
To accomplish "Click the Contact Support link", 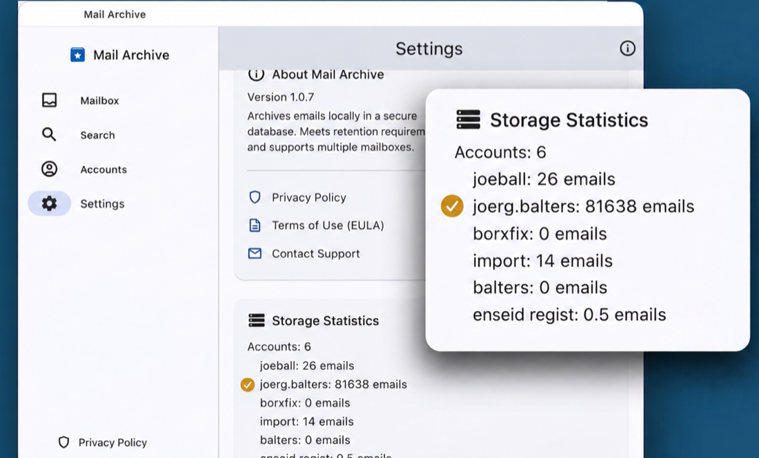I will (x=316, y=253).
